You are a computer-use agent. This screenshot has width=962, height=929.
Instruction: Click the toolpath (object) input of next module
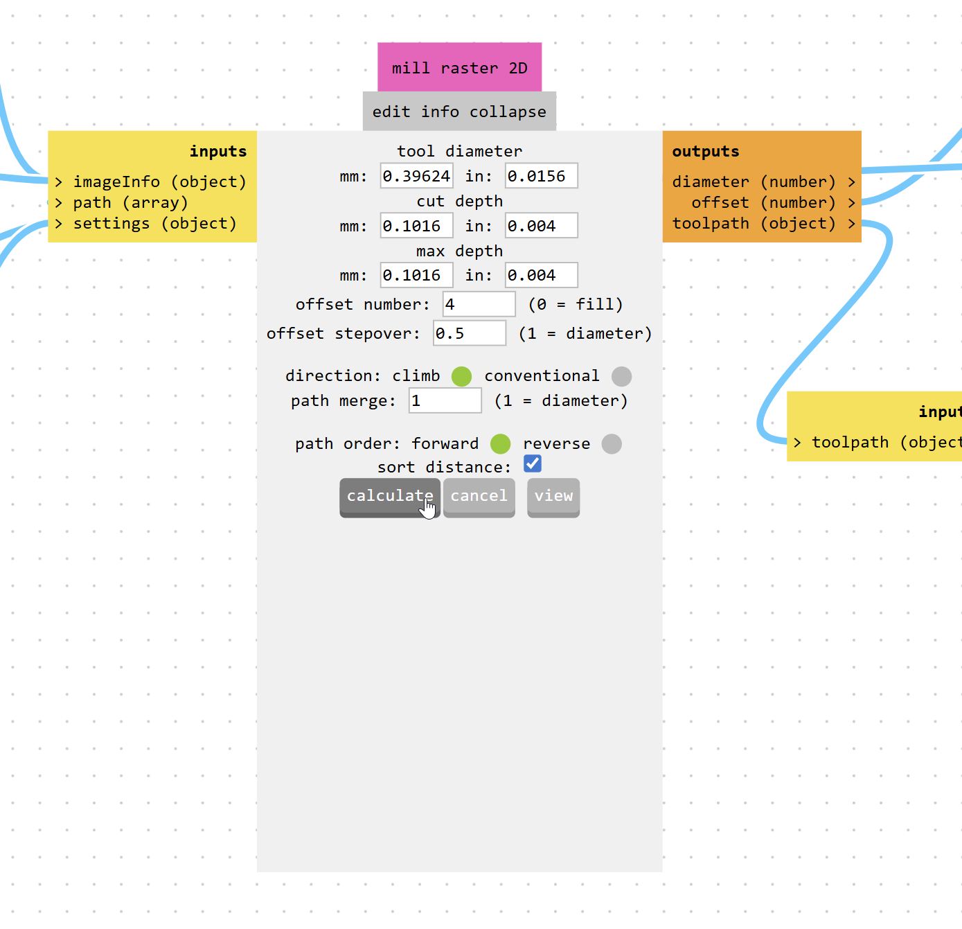click(x=878, y=442)
